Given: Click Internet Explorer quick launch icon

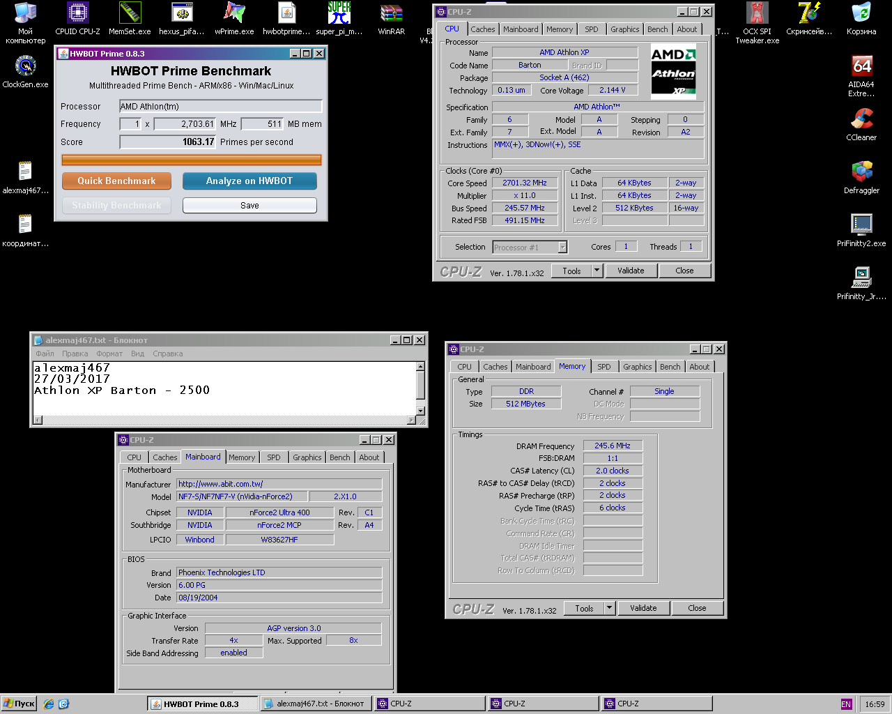Looking at the screenshot, I should coord(48,704).
